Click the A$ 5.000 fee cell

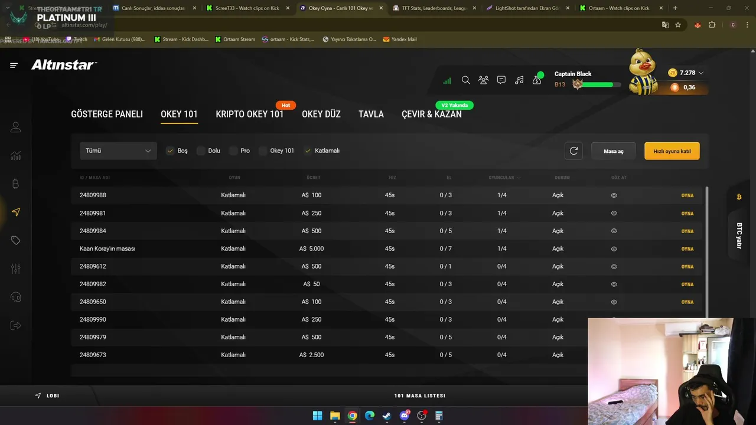point(311,249)
